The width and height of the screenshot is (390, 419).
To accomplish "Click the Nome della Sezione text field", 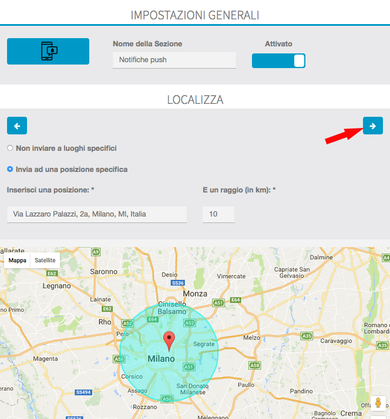I will tap(174, 60).
